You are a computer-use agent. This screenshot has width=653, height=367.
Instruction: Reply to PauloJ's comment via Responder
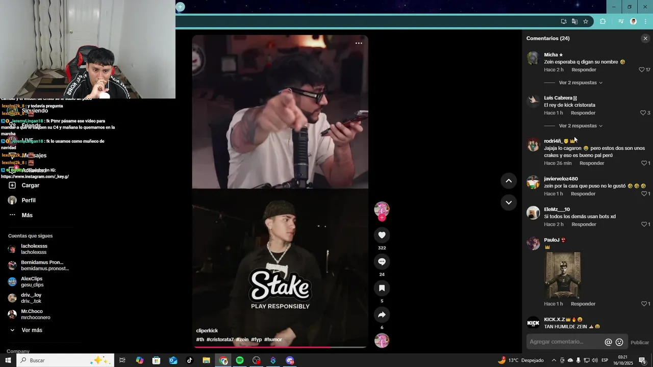click(x=583, y=304)
